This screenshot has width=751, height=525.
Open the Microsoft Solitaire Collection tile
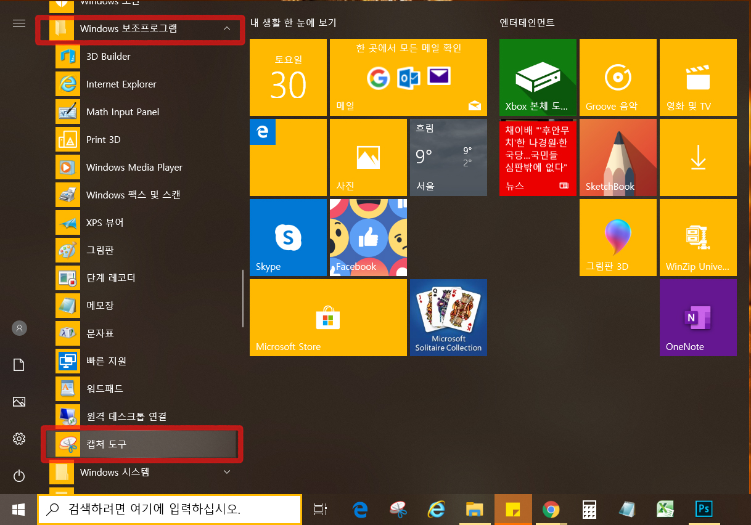(x=448, y=317)
